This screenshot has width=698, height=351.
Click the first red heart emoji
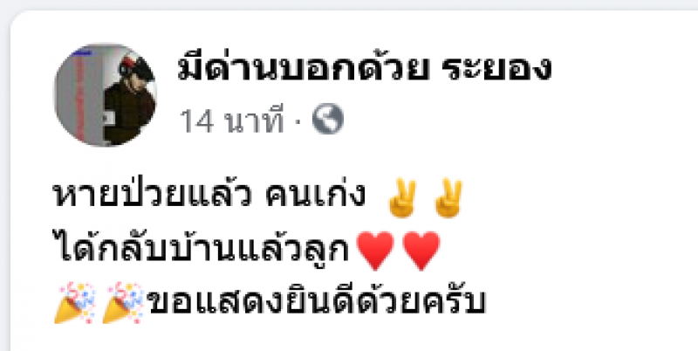375,251
